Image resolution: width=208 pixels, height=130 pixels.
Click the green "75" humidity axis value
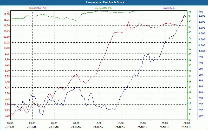(x=190, y=38)
